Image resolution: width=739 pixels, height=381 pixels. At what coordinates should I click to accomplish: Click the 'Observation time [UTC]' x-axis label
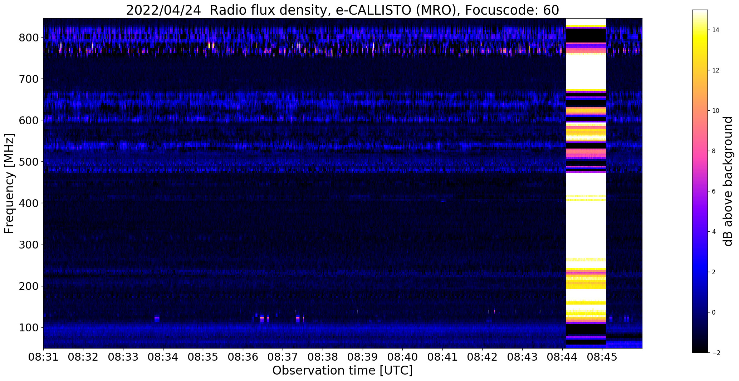coord(342,371)
